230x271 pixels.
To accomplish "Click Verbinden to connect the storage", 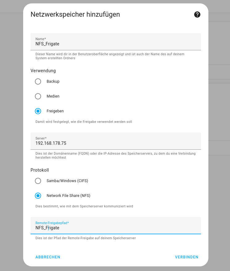I will tap(186, 257).
